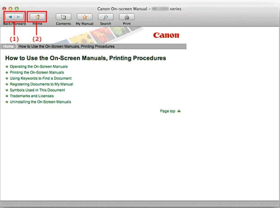Click the Print printer icon

point(127,17)
